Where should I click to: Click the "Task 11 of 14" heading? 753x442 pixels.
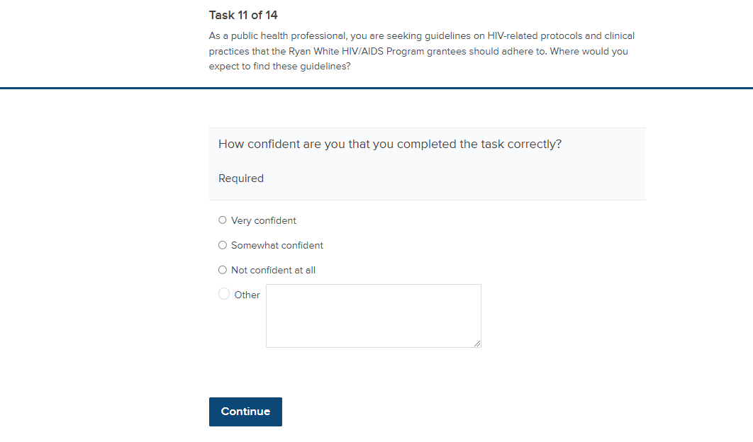(x=243, y=15)
